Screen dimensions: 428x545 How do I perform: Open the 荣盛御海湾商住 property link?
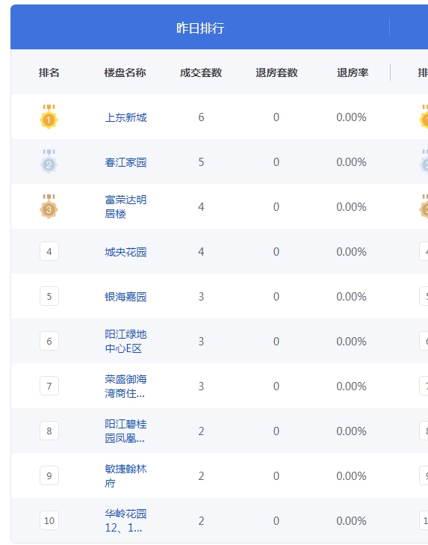coord(125,386)
